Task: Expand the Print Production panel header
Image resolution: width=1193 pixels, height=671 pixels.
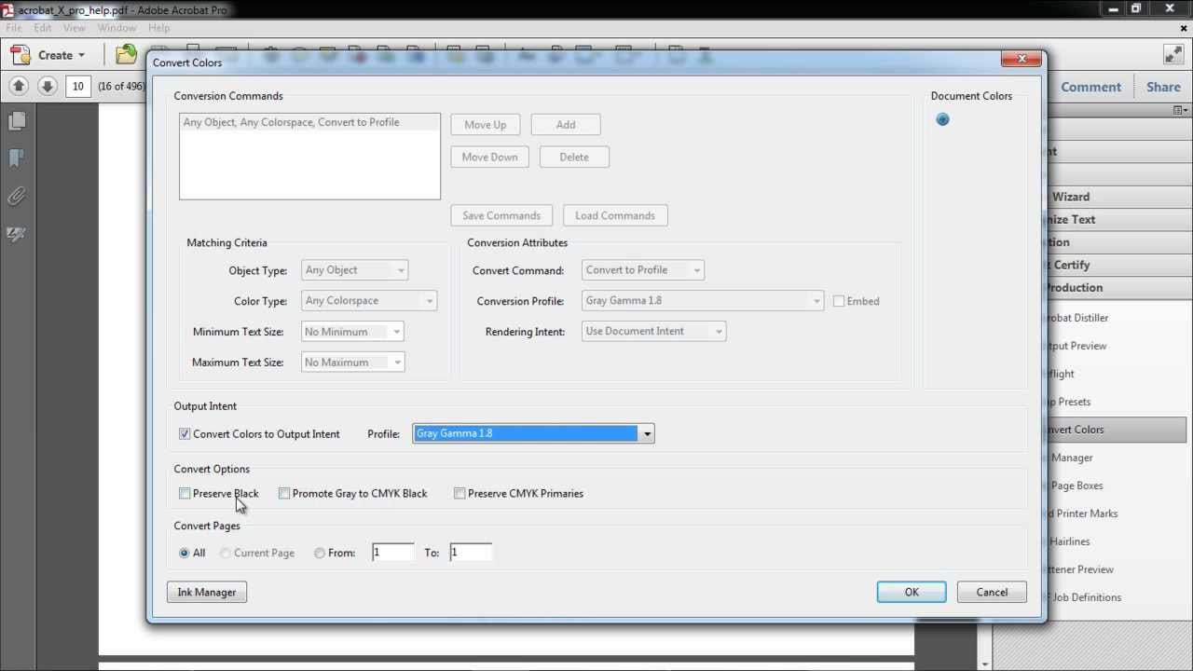Action: point(1118,288)
